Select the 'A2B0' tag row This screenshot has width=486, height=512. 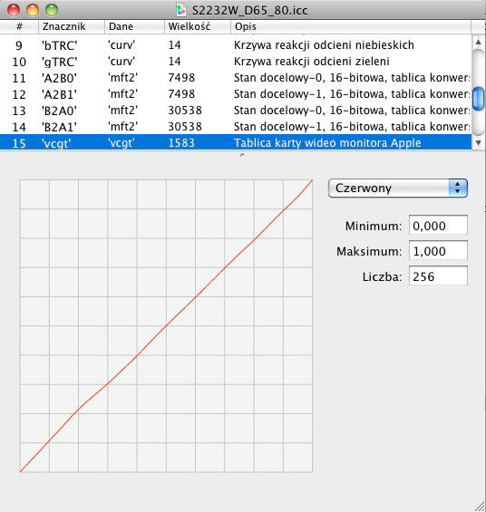236,78
